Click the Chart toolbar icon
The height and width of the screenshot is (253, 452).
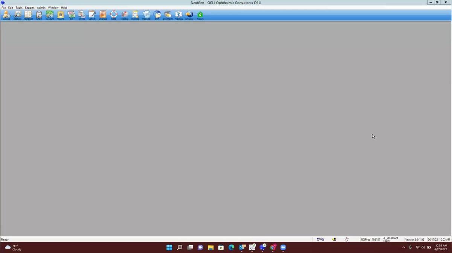[x=39, y=15]
